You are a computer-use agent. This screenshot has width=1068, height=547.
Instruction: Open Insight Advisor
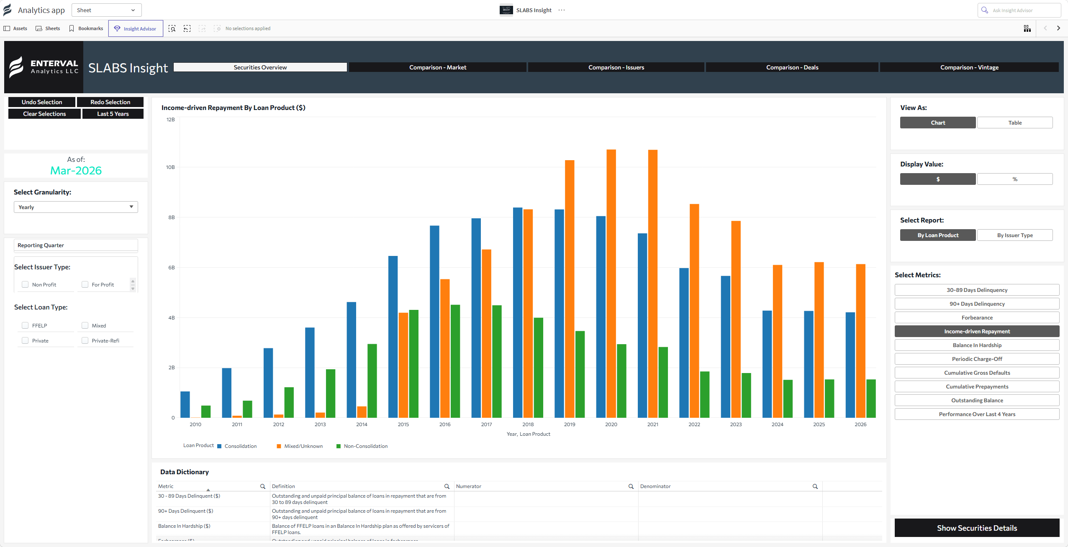(x=136, y=28)
